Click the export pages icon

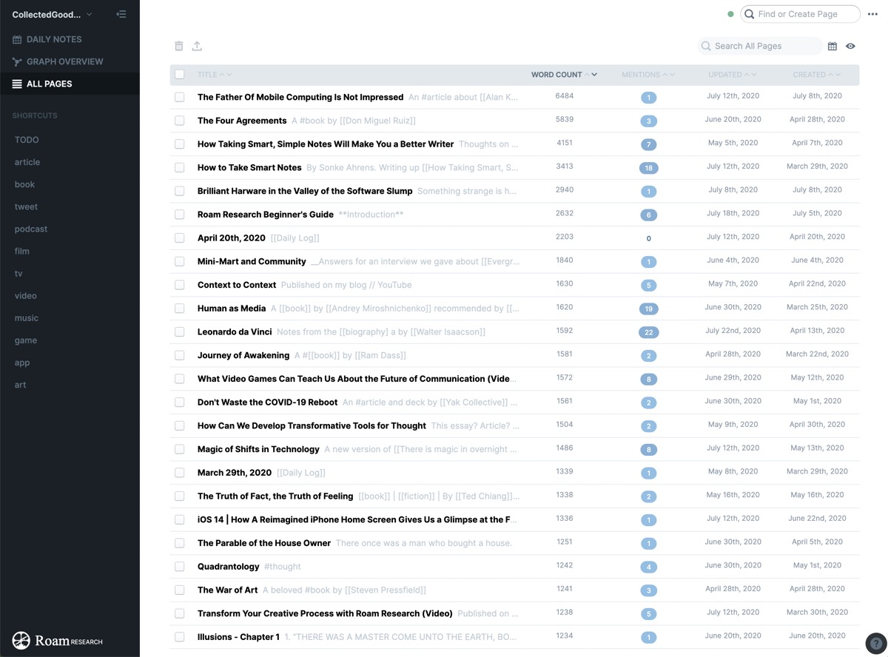(x=197, y=46)
